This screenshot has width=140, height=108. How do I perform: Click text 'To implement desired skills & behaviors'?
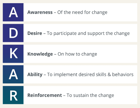click(x=90, y=74)
